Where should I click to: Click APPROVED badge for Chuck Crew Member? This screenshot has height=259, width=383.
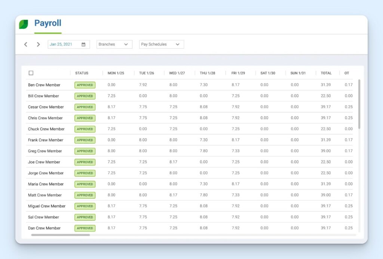click(85, 129)
